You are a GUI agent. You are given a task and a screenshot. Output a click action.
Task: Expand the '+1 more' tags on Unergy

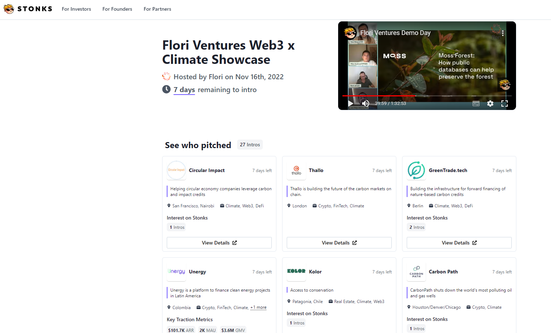259,307
